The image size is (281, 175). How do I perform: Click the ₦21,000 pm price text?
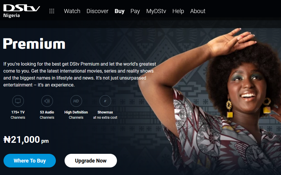pos(26,140)
